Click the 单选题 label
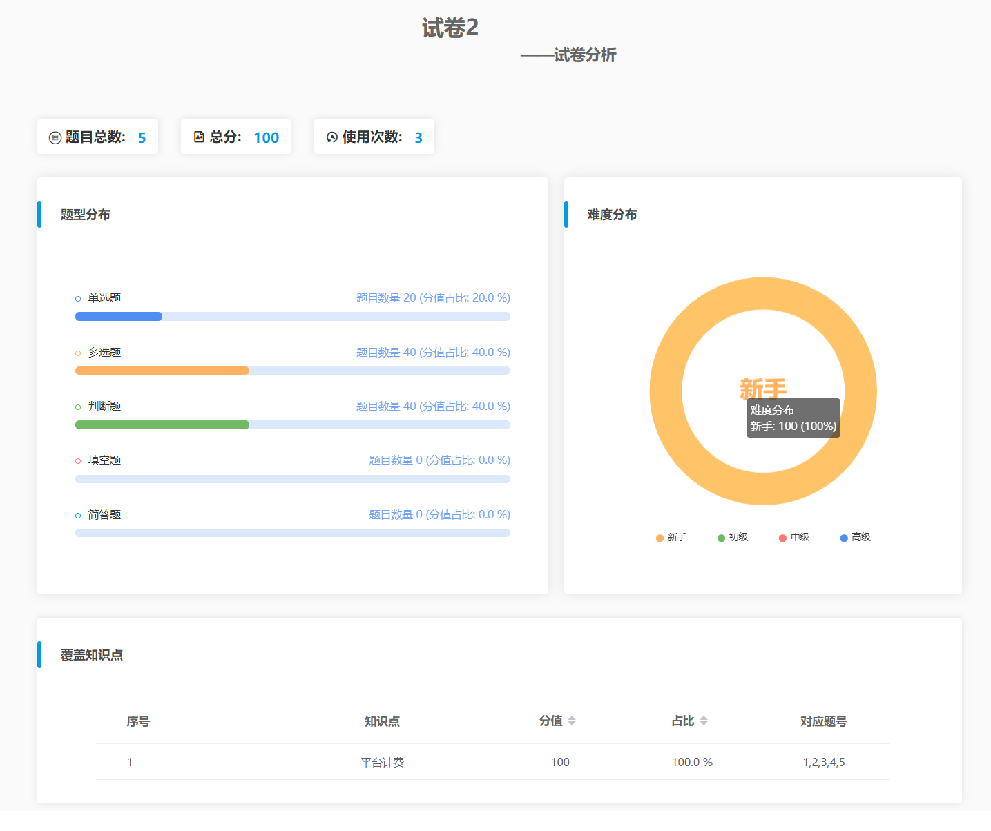 [x=104, y=298]
